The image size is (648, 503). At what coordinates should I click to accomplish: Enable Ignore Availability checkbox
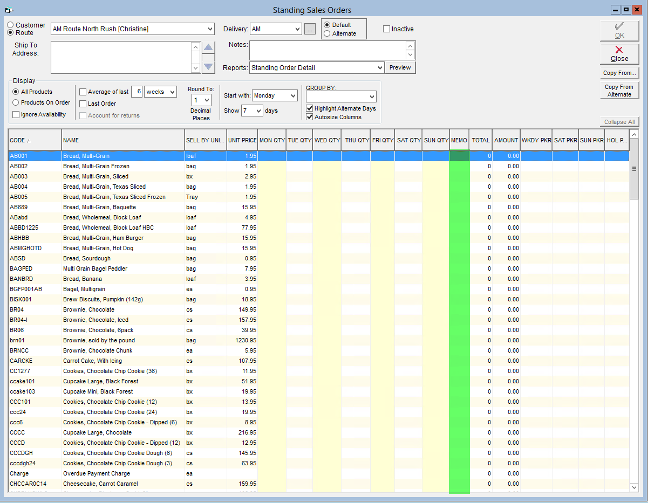[x=16, y=114]
